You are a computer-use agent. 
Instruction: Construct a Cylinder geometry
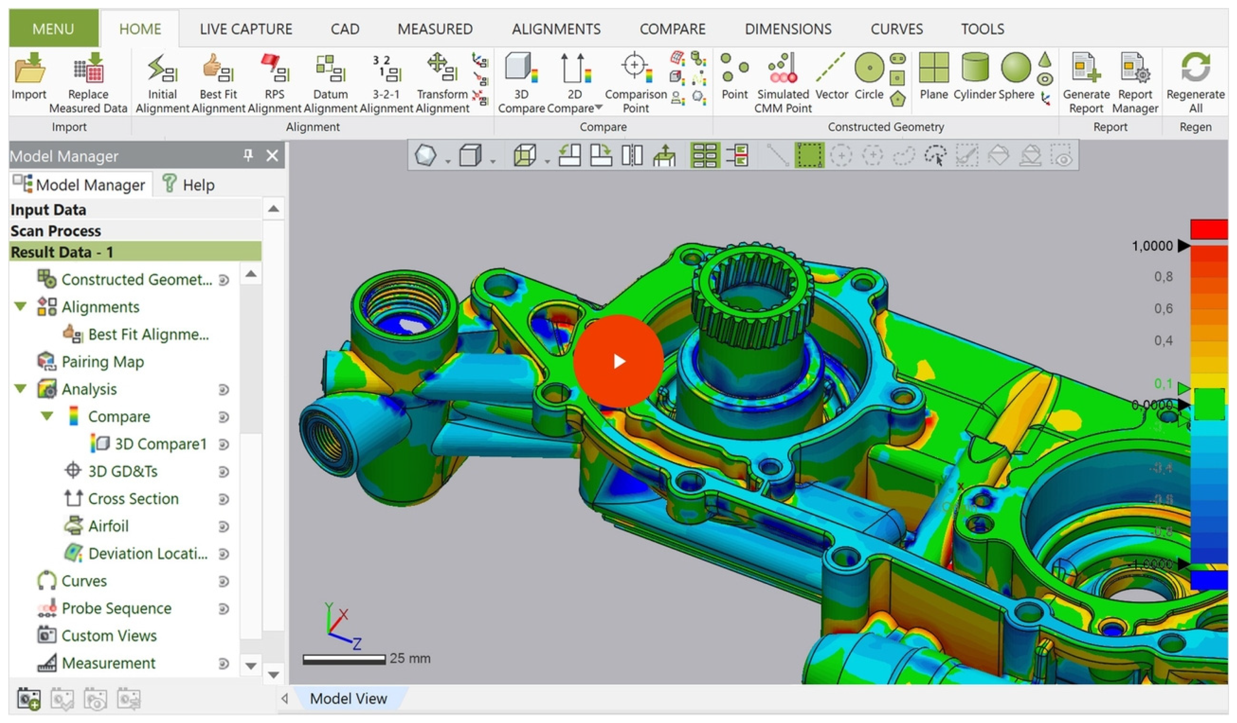click(x=975, y=76)
